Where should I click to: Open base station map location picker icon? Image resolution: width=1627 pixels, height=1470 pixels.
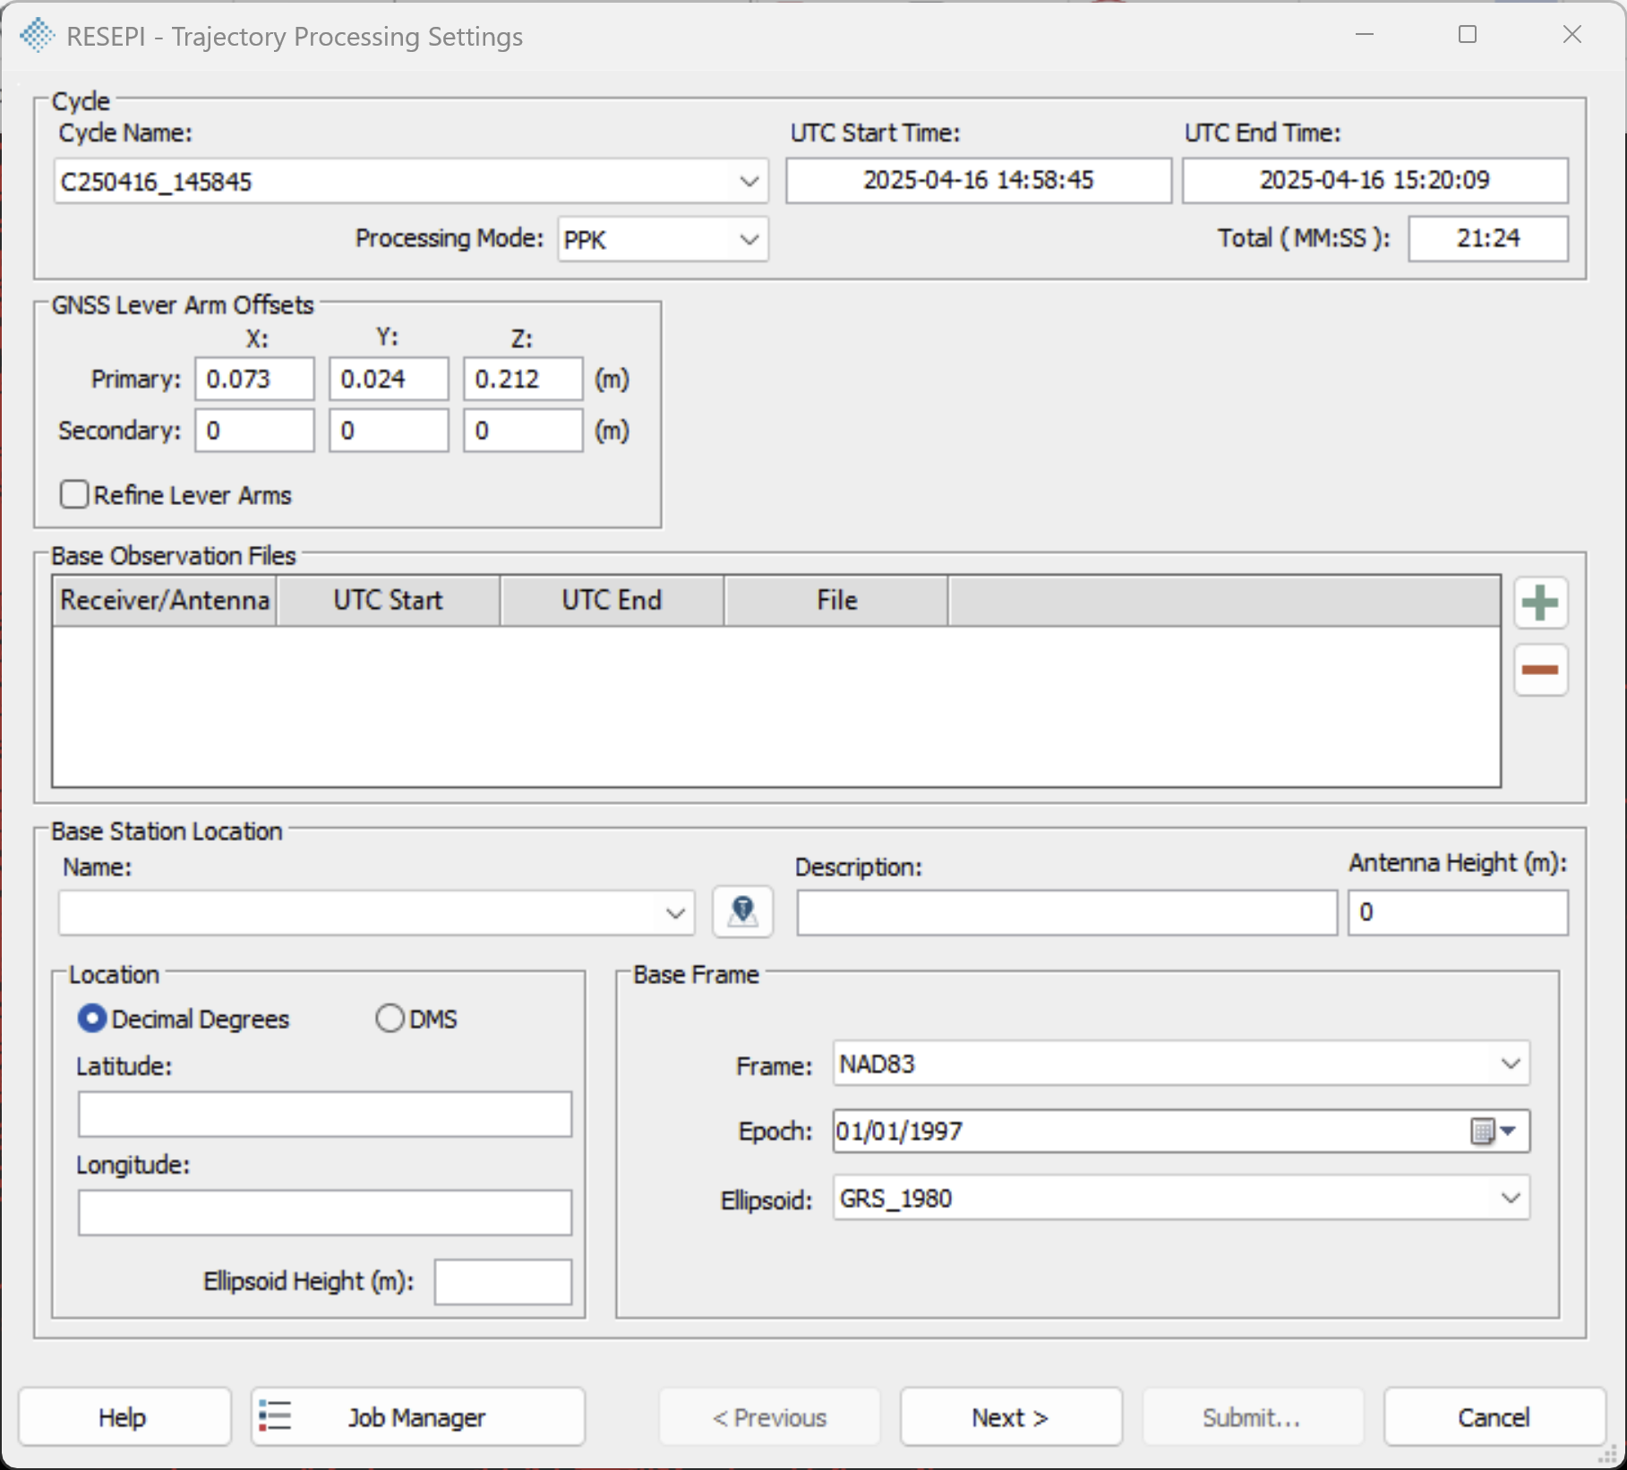pyautogui.click(x=742, y=912)
